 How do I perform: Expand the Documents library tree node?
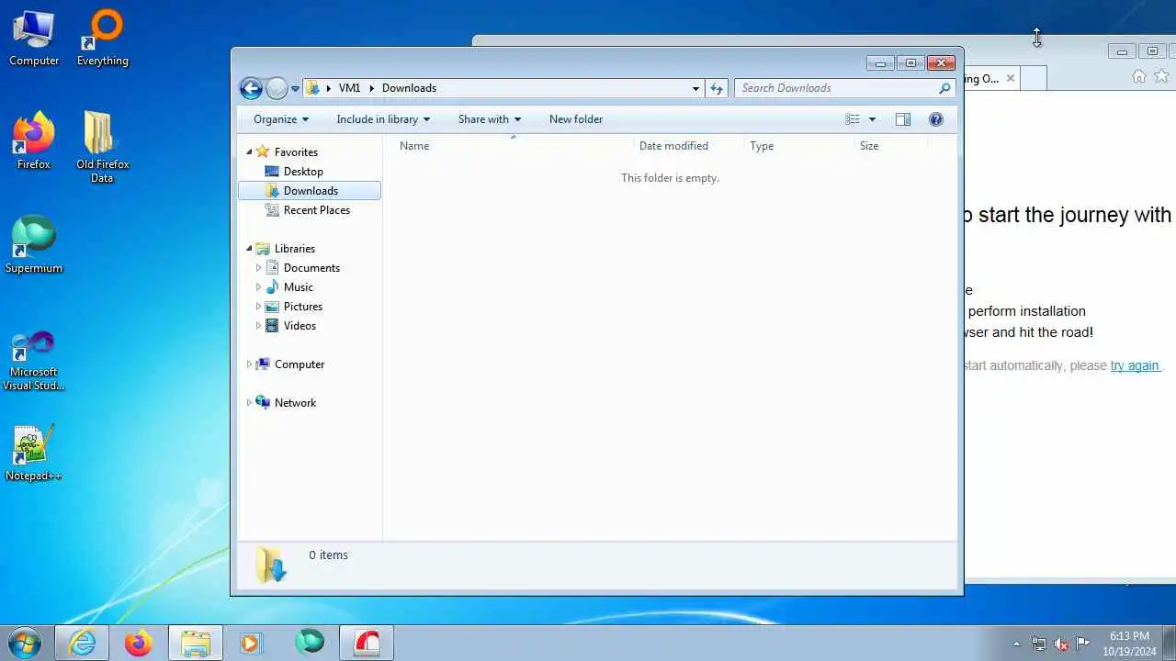[x=258, y=268]
